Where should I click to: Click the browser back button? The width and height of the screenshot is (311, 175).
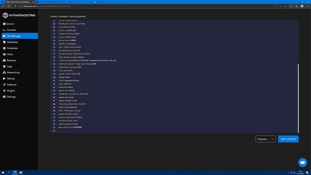[3, 6]
